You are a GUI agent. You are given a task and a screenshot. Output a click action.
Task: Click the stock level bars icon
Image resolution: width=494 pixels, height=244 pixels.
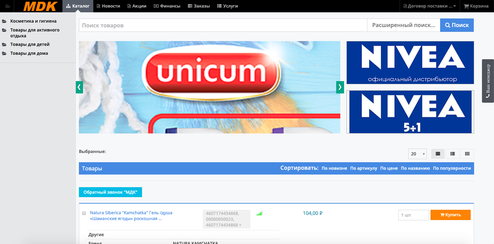tap(259, 213)
